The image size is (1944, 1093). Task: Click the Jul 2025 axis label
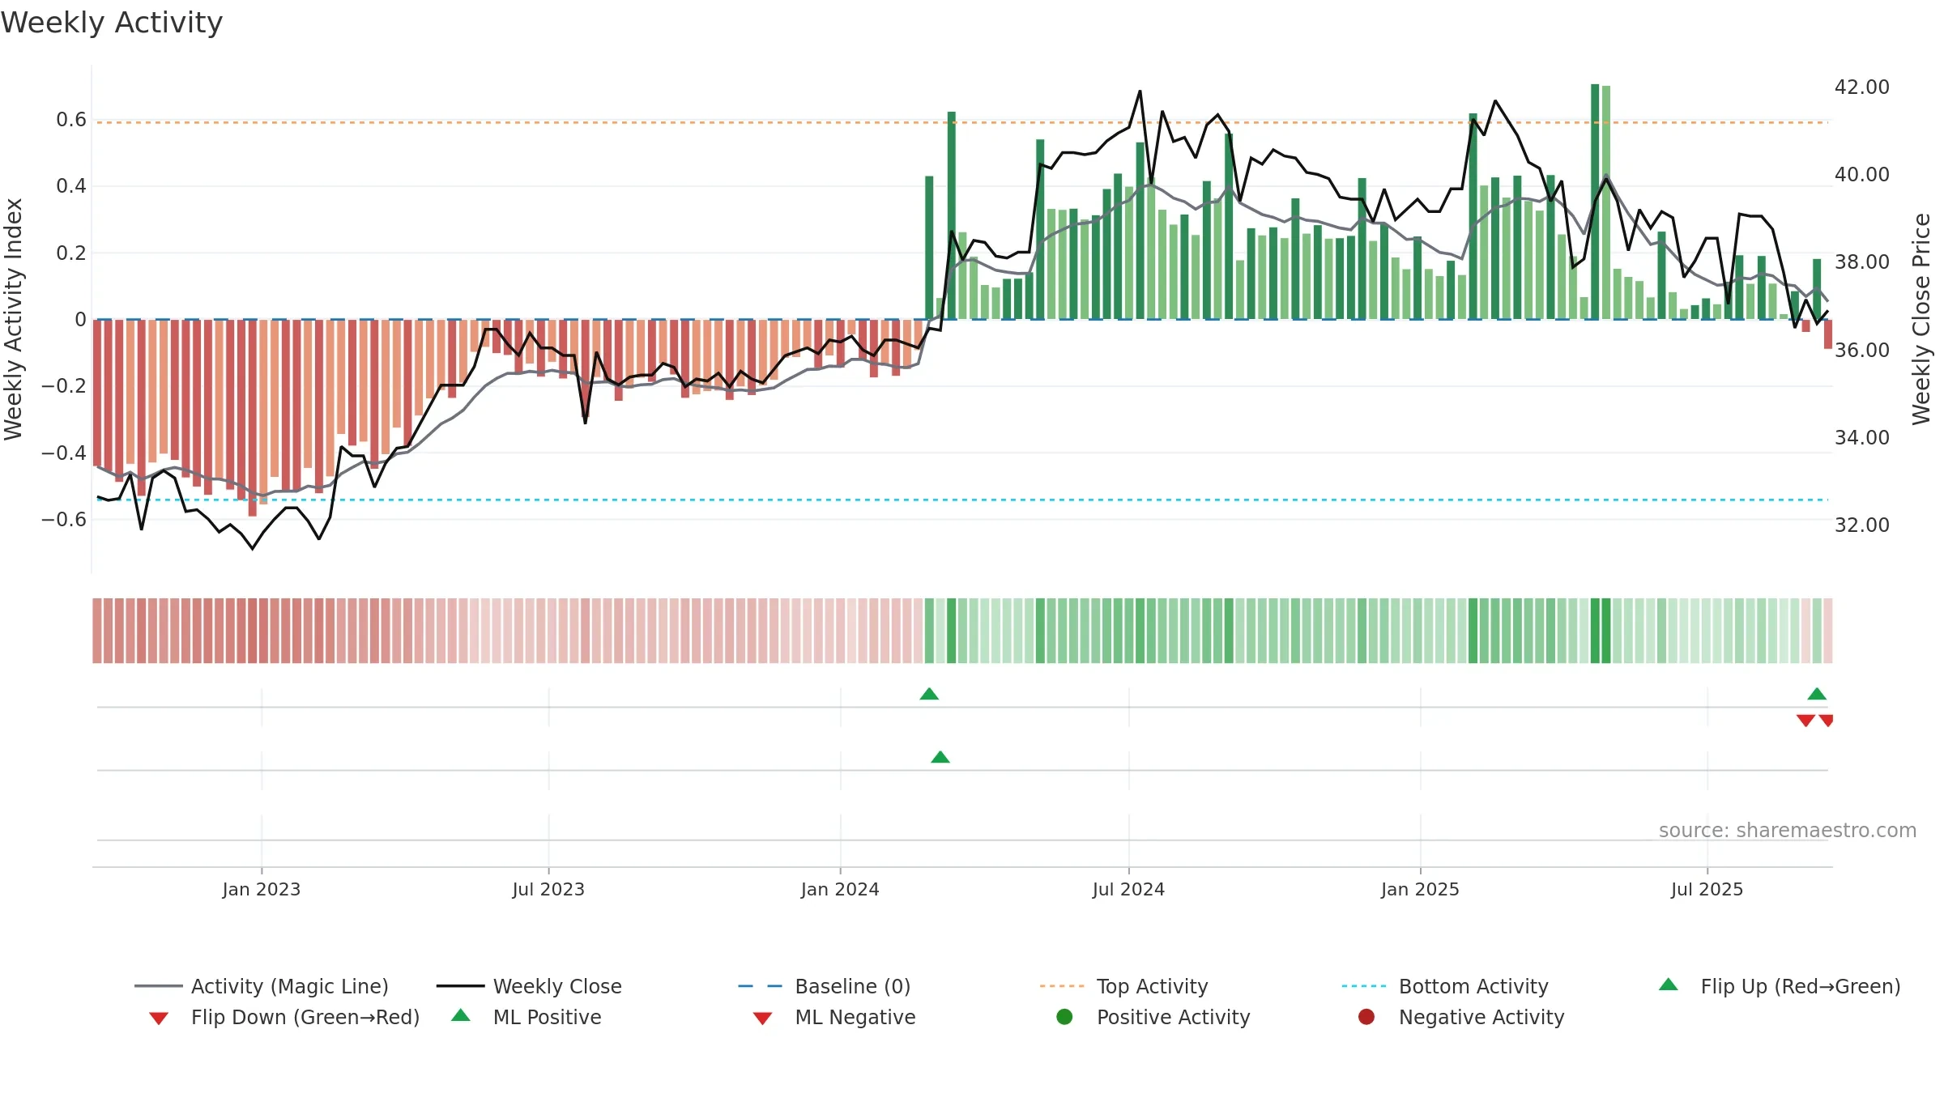point(1707,889)
